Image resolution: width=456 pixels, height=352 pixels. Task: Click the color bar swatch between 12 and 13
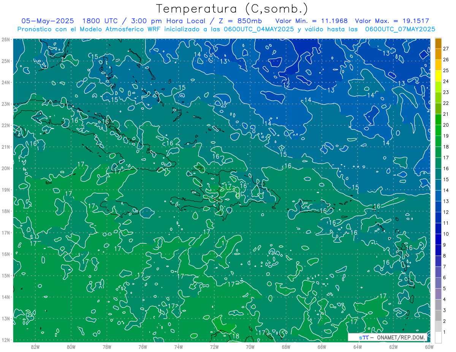pos(438,207)
